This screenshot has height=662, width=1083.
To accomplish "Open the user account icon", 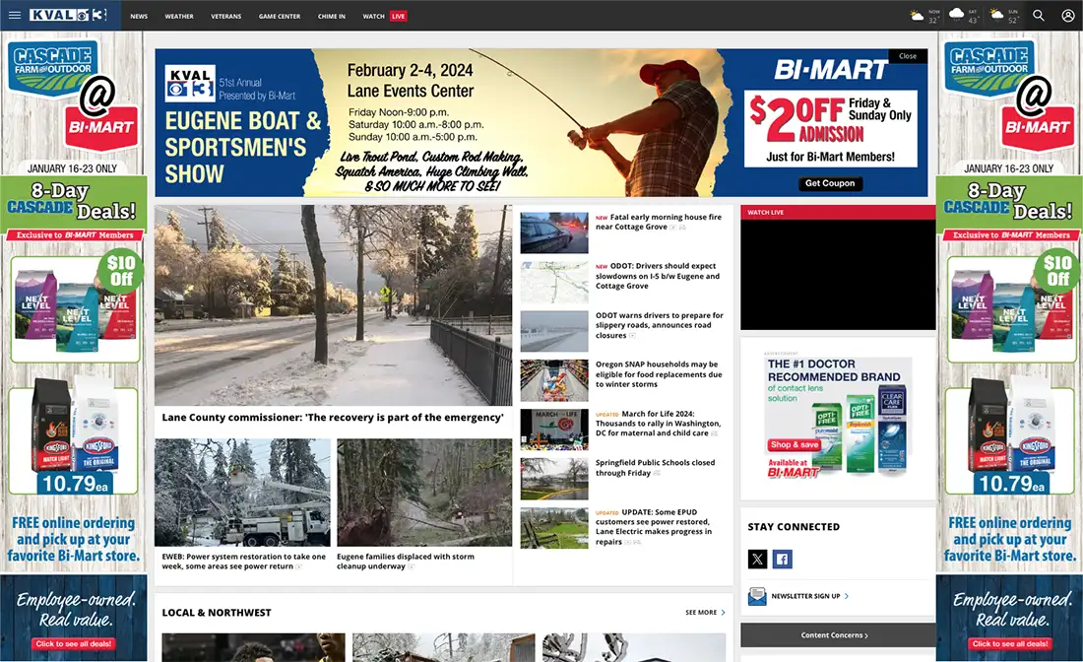I will (x=1068, y=15).
